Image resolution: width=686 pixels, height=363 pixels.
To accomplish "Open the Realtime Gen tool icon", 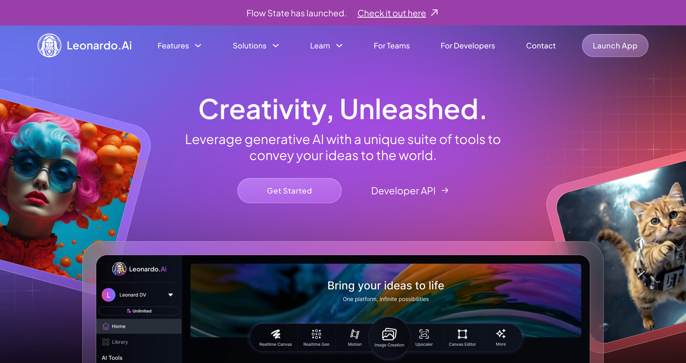I will pos(316,334).
